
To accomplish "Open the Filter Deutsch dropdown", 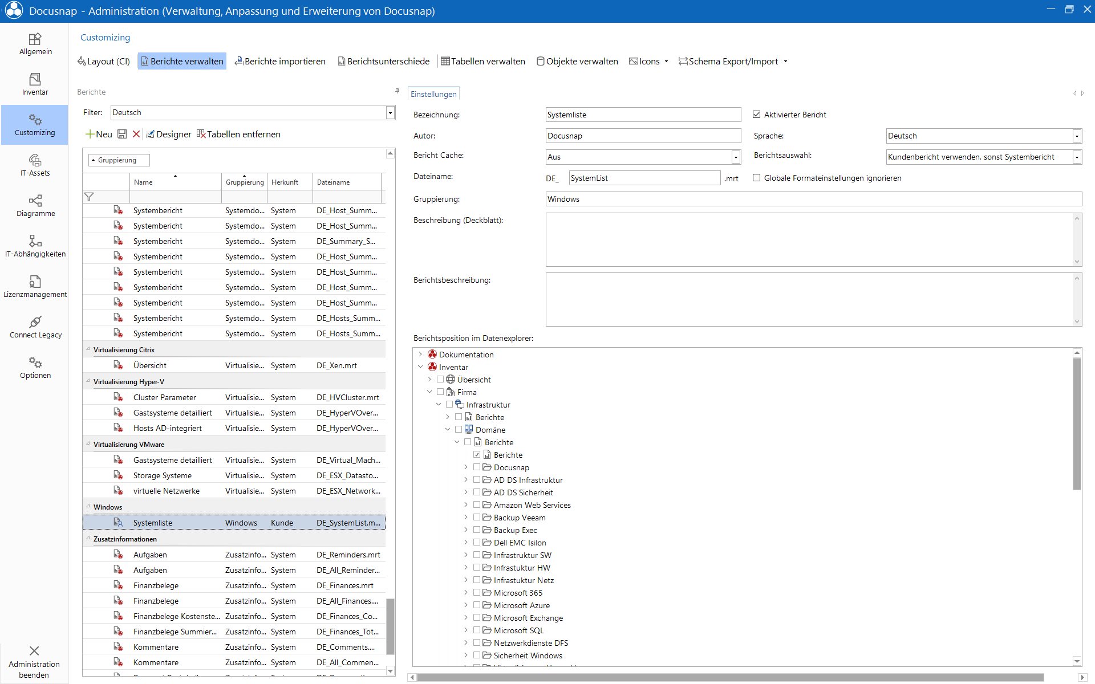I will pyautogui.click(x=390, y=113).
